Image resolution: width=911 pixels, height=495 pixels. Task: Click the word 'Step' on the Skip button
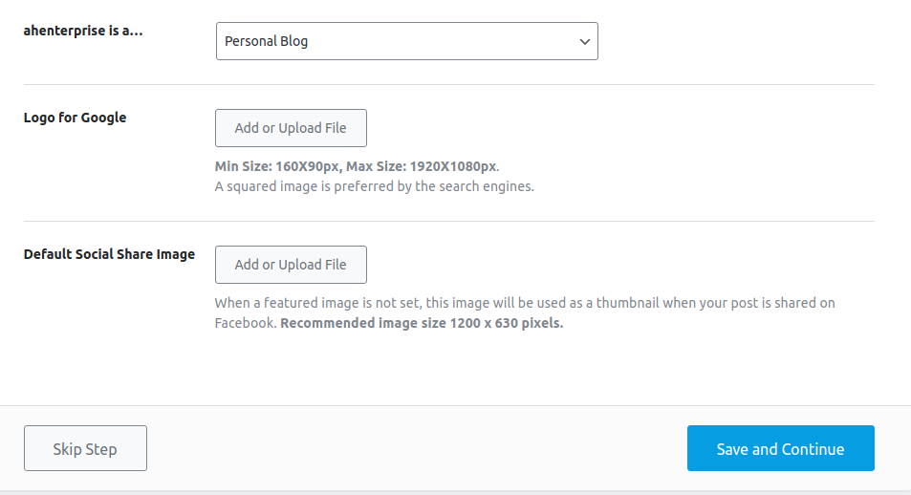101,450
